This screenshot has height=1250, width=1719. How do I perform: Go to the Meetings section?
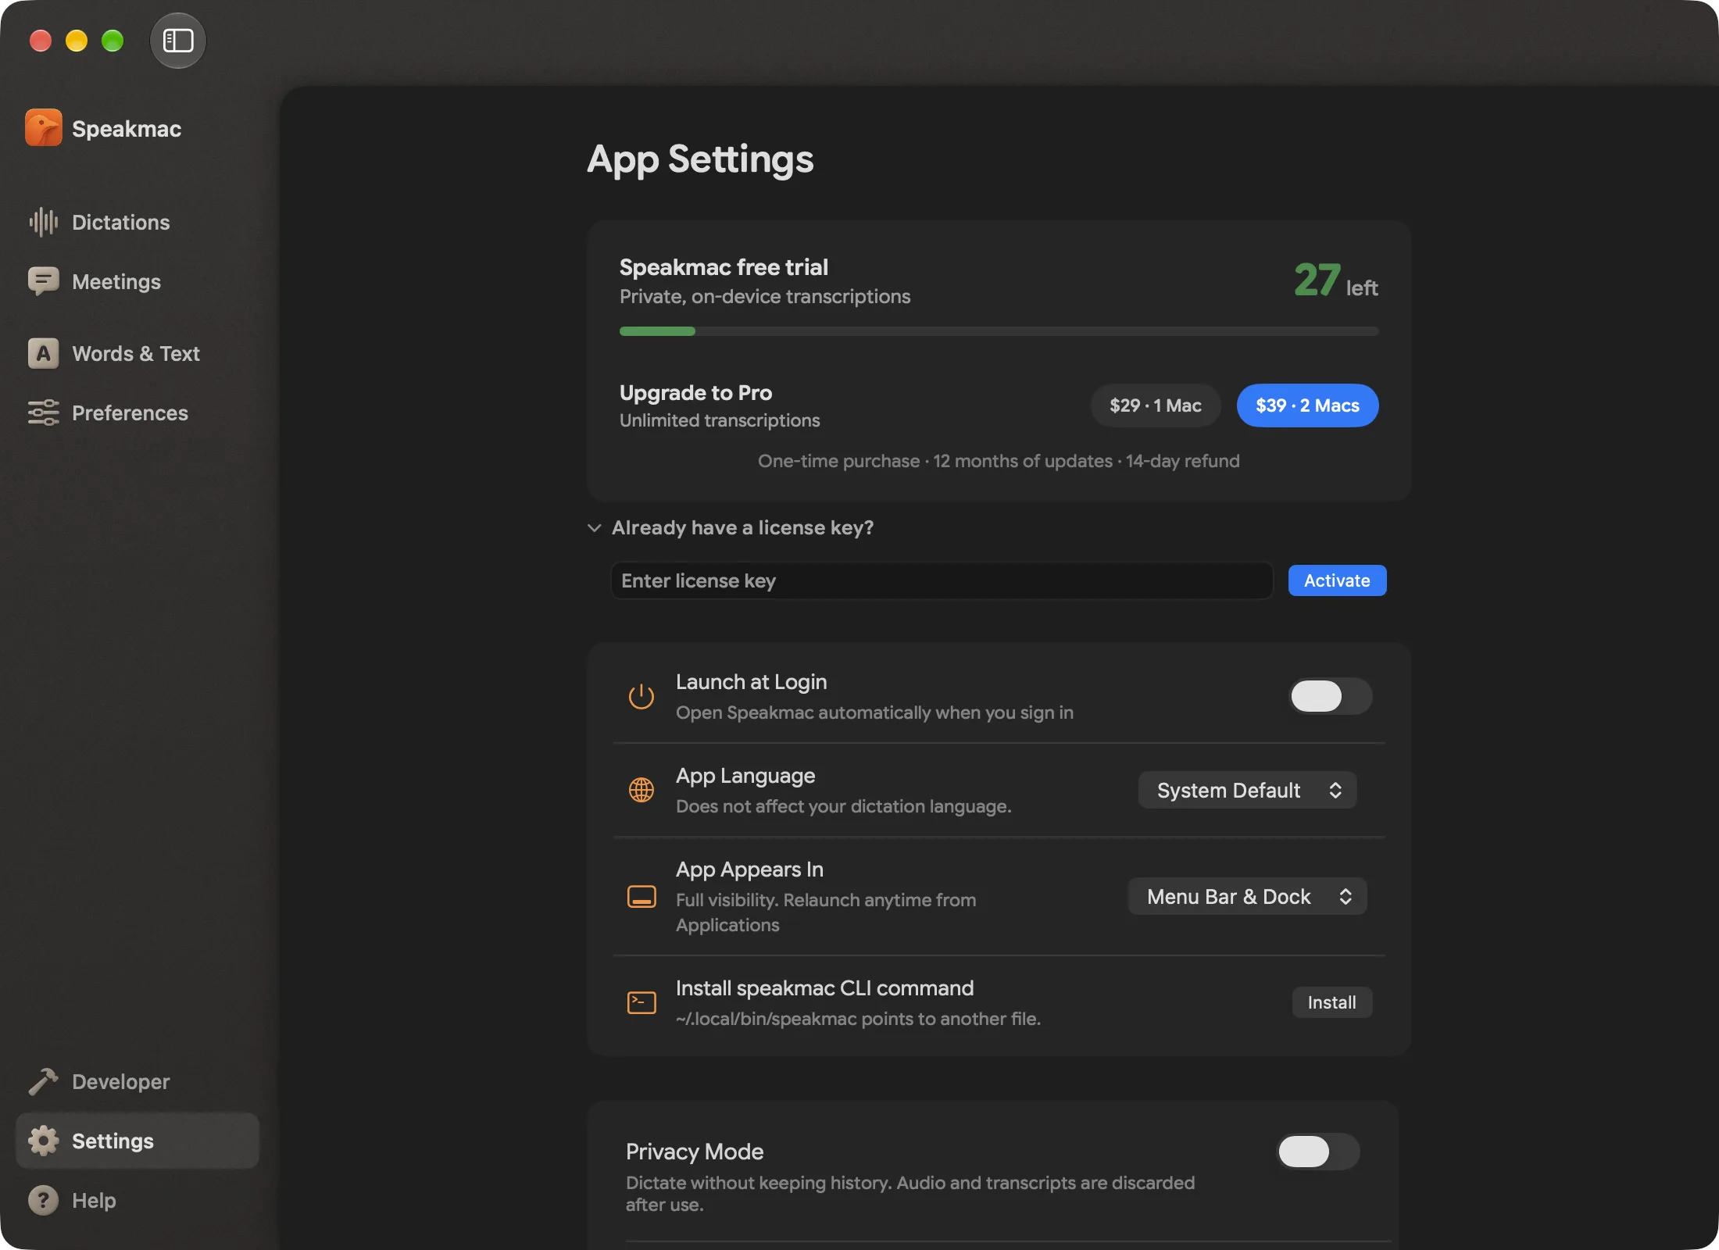138,281
